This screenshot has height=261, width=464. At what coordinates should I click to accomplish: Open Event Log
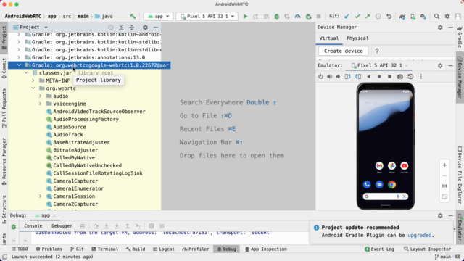pos(379,249)
